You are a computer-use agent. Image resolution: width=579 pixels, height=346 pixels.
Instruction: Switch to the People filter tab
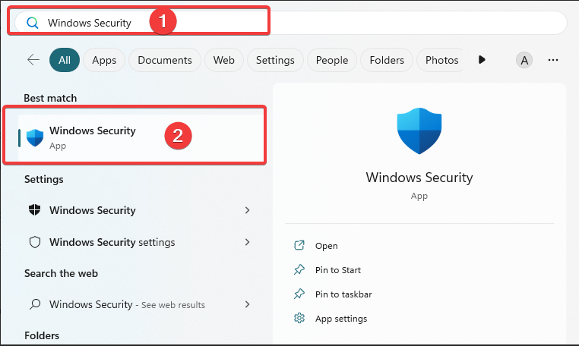332,60
